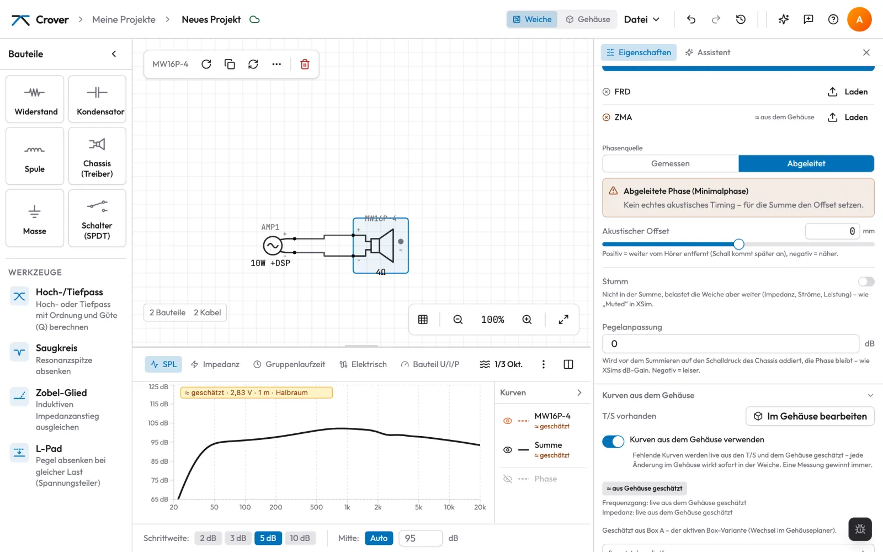883x552 pixels.
Task: Switch to Gehäuse view
Action: click(x=588, y=19)
